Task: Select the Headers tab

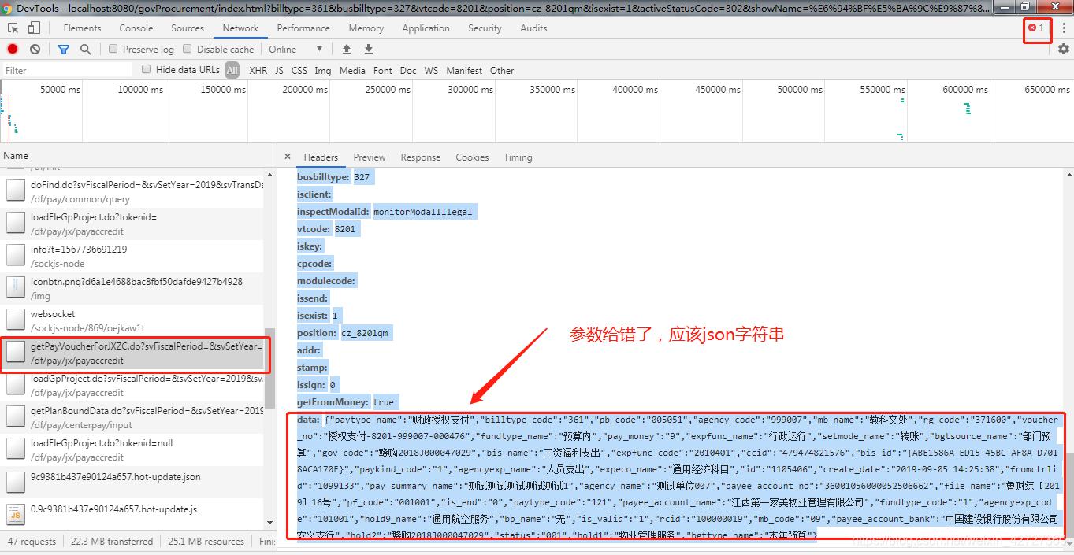Action: tap(321, 157)
